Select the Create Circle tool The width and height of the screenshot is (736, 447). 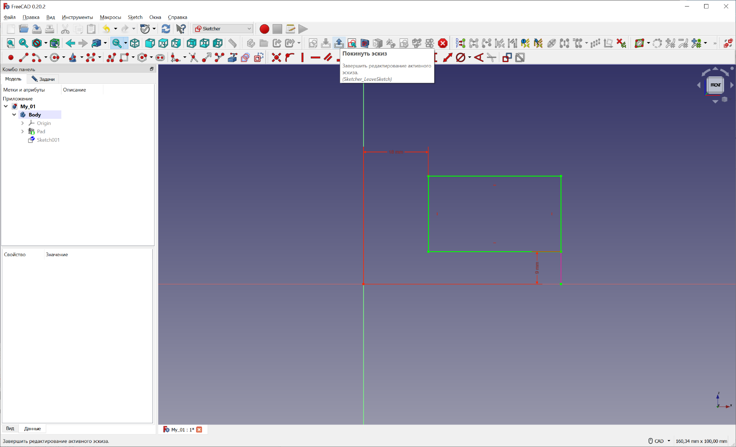(54, 58)
